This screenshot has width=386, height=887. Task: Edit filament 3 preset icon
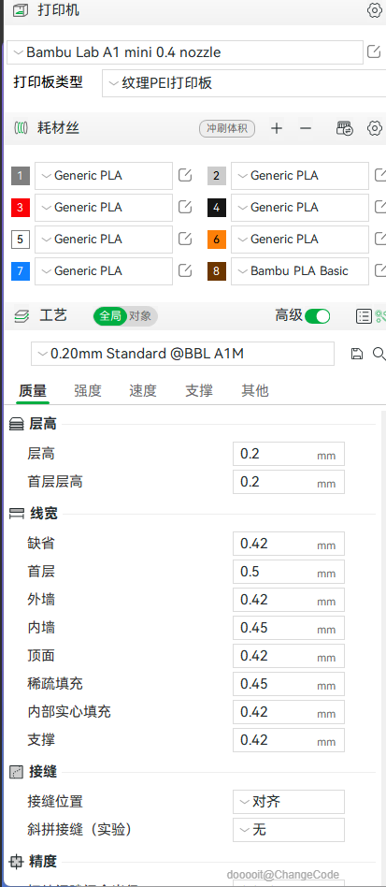(x=185, y=207)
